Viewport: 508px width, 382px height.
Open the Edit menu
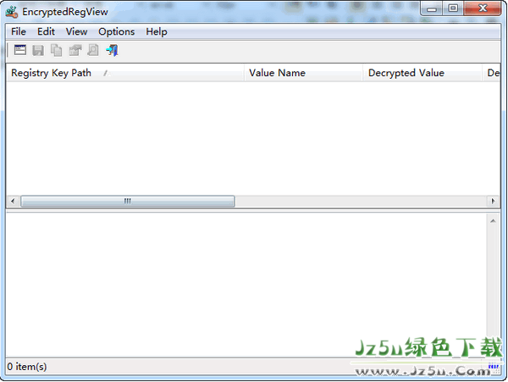[46, 31]
